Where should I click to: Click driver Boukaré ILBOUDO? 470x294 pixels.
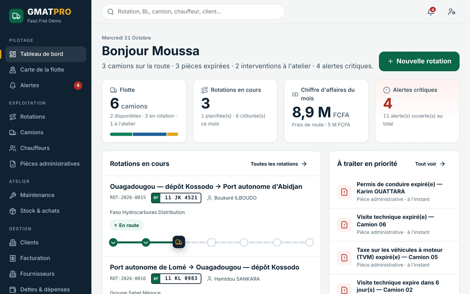click(232, 198)
